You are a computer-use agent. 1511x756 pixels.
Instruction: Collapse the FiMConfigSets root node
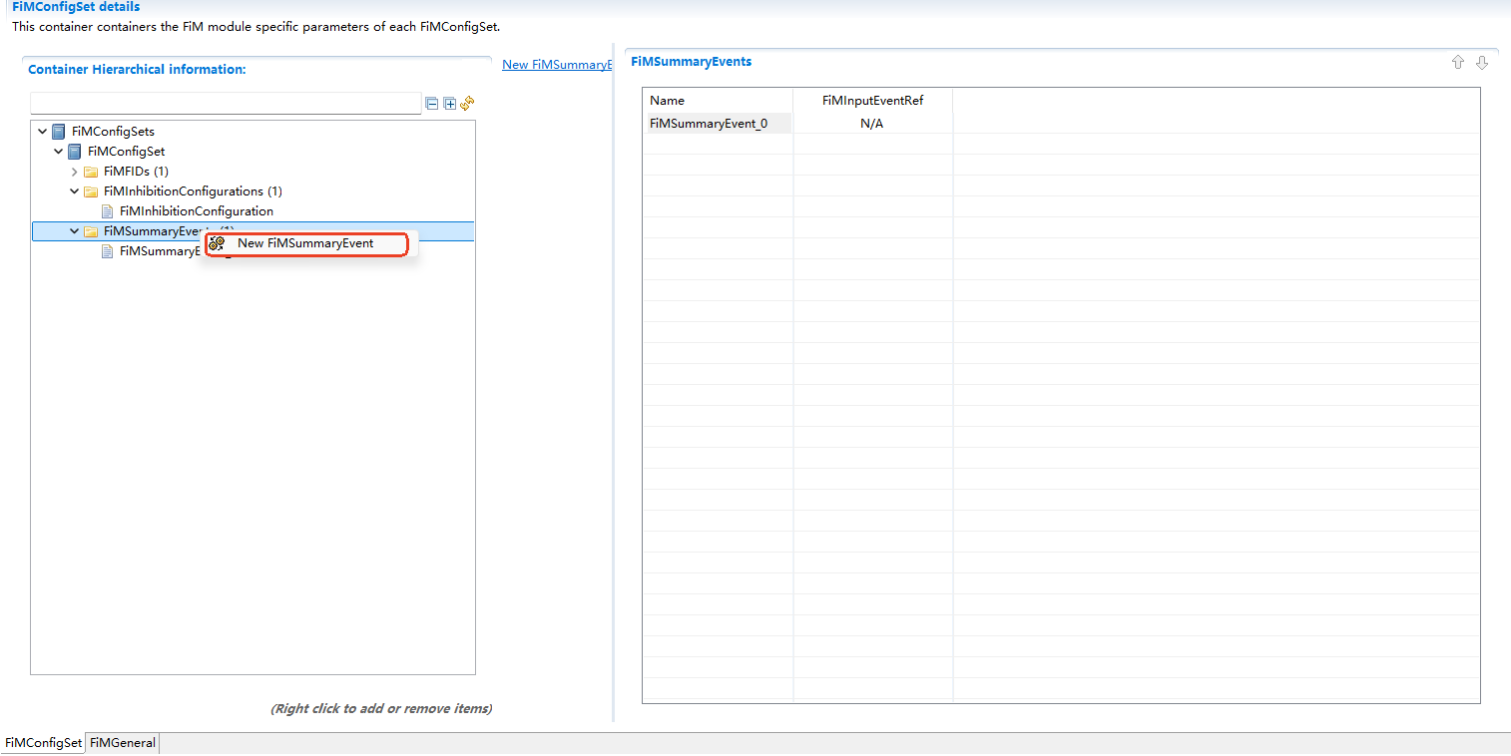(42, 131)
